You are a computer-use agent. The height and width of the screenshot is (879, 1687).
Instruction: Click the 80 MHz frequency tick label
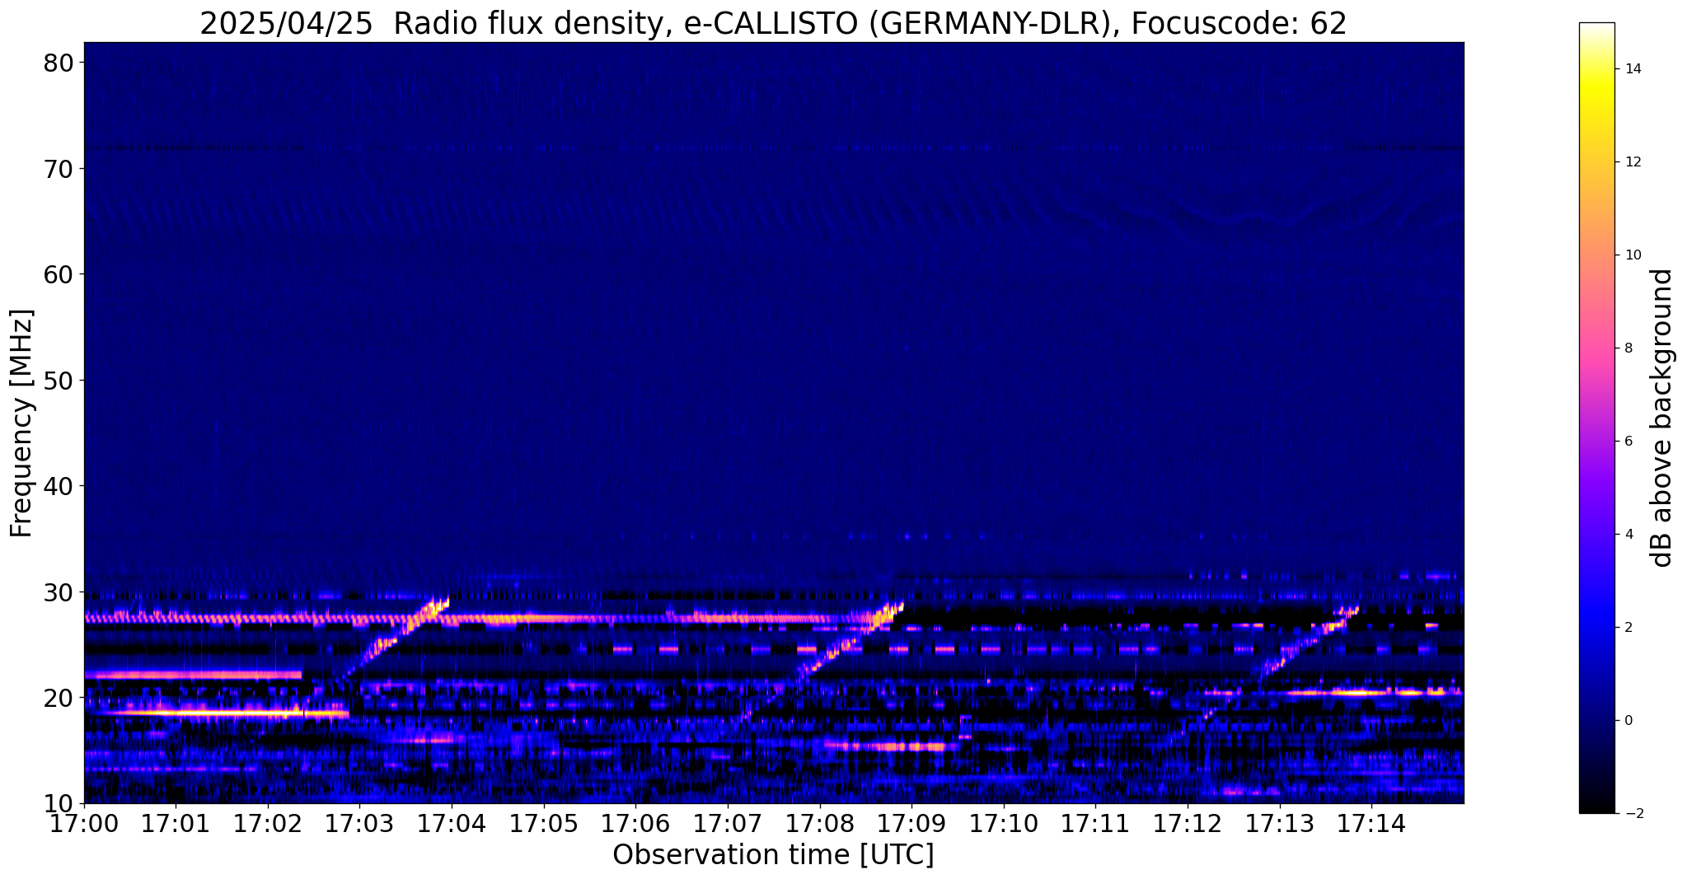click(59, 62)
